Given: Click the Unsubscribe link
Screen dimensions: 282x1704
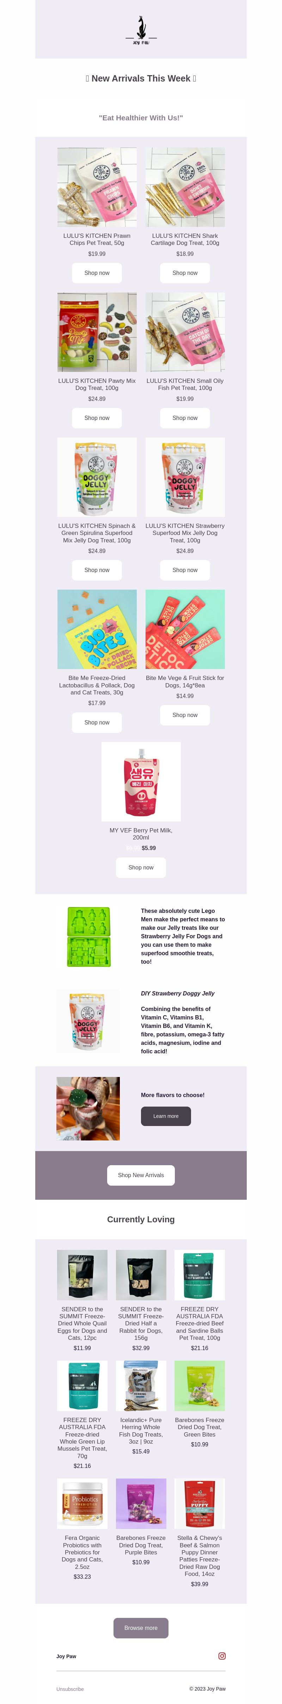Looking at the screenshot, I should click(70, 1689).
